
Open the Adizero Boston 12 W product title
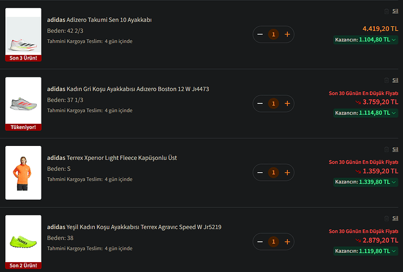(x=128, y=89)
